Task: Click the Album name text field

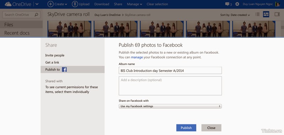Action: click(170, 70)
